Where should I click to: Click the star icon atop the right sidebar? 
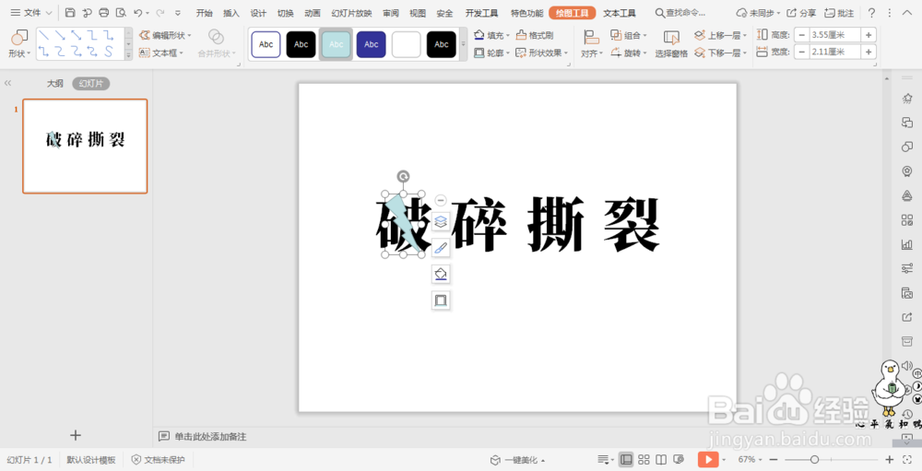coord(906,99)
